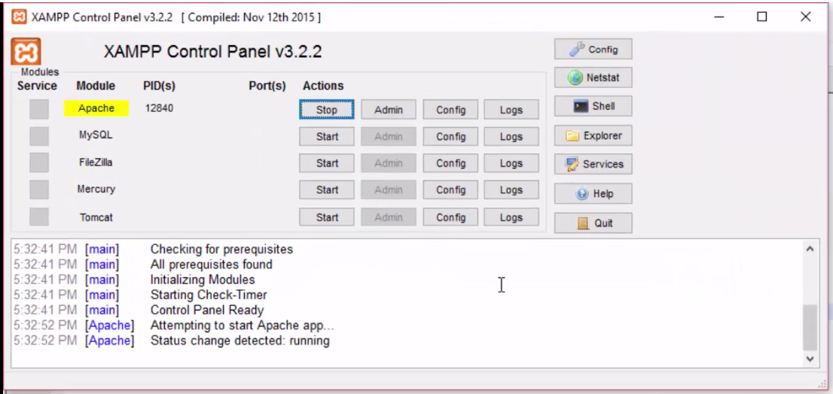Viewport: 833px width, 394px height.
Task: Open the global Config wrench button
Action: click(x=593, y=50)
